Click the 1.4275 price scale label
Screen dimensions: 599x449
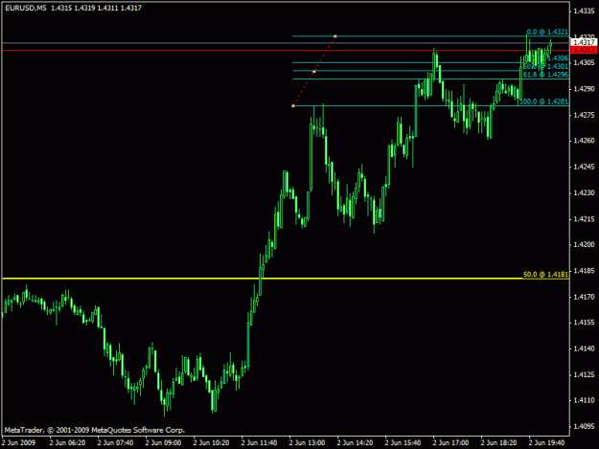pyautogui.click(x=584, y=115)
